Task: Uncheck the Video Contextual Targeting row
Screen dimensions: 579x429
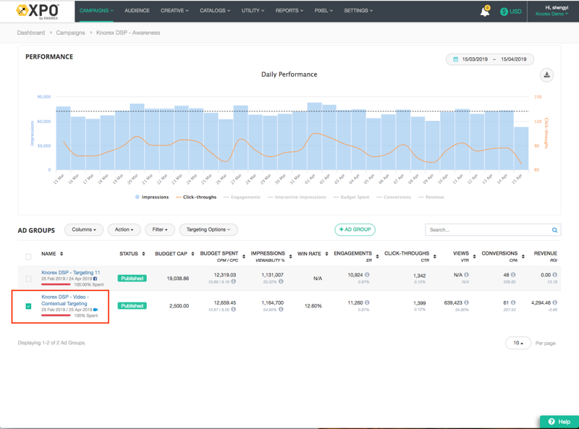Action: coord(28,306)
